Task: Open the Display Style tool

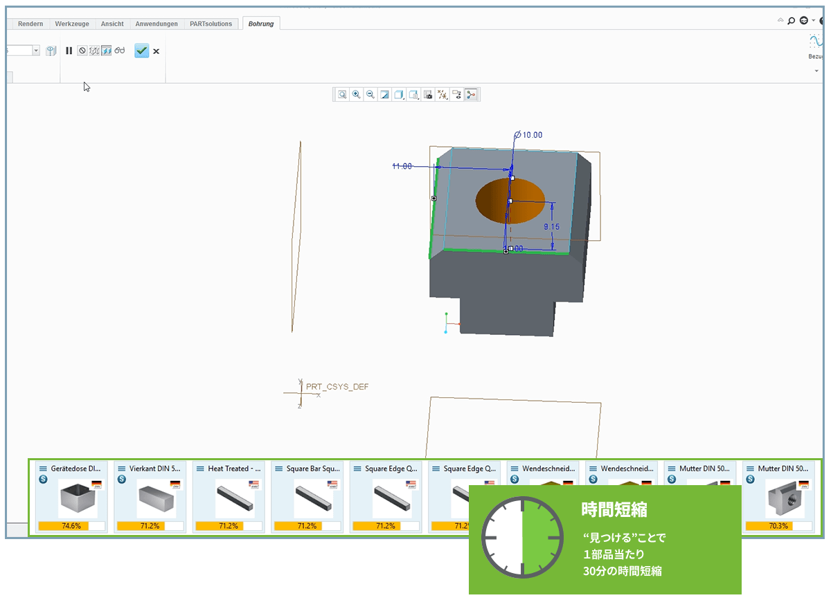Action: click(398, 94)
